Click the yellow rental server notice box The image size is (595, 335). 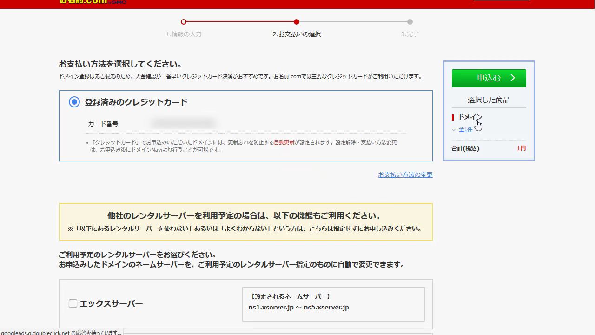(246, 222)
